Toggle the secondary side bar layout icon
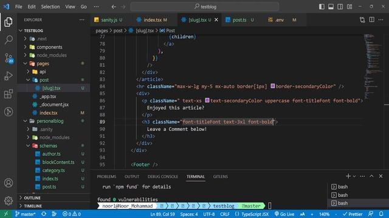Viewport: 389px width, 218px height. coord(340,7)
